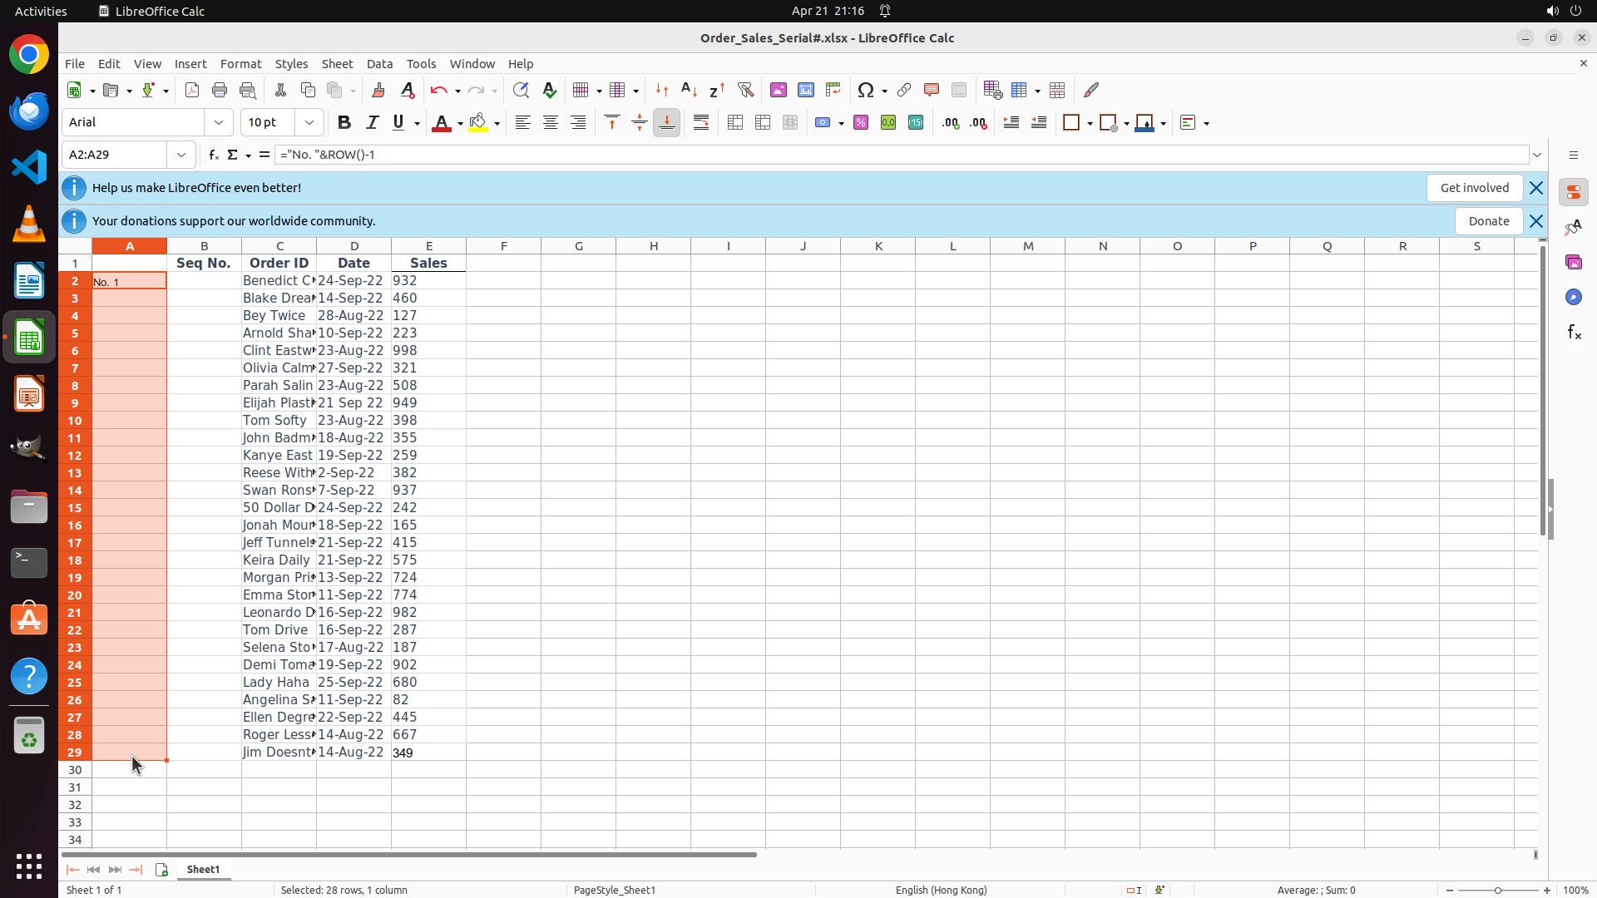Expand the Font Name dropdown
This screenshot has width=1597, height=898.
[219, 123]
